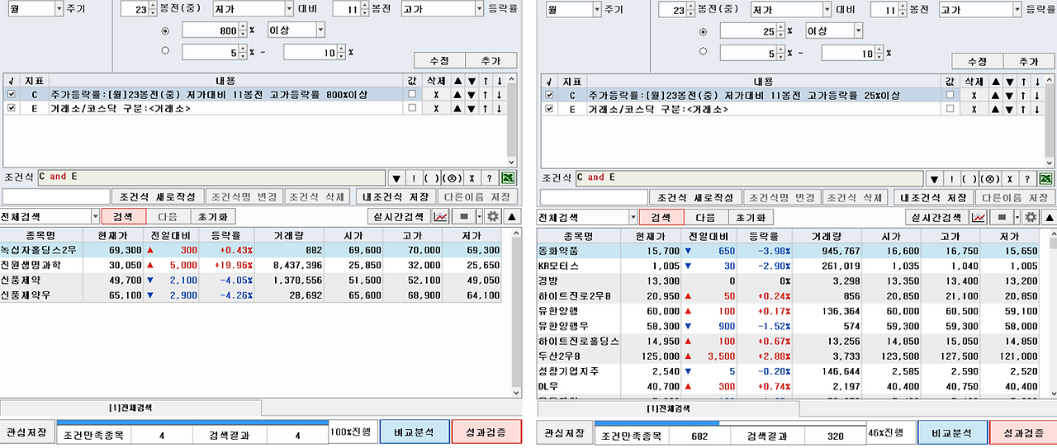Sort by 현재가 column header in the left results

[111, 236]
